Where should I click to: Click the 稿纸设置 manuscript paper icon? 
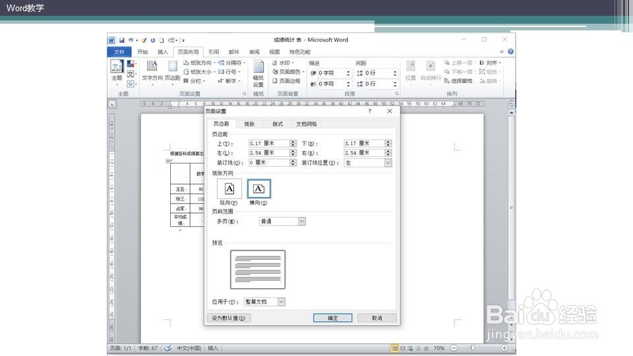(258, 73)
